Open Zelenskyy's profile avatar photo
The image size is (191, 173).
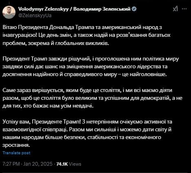point(9,12)
